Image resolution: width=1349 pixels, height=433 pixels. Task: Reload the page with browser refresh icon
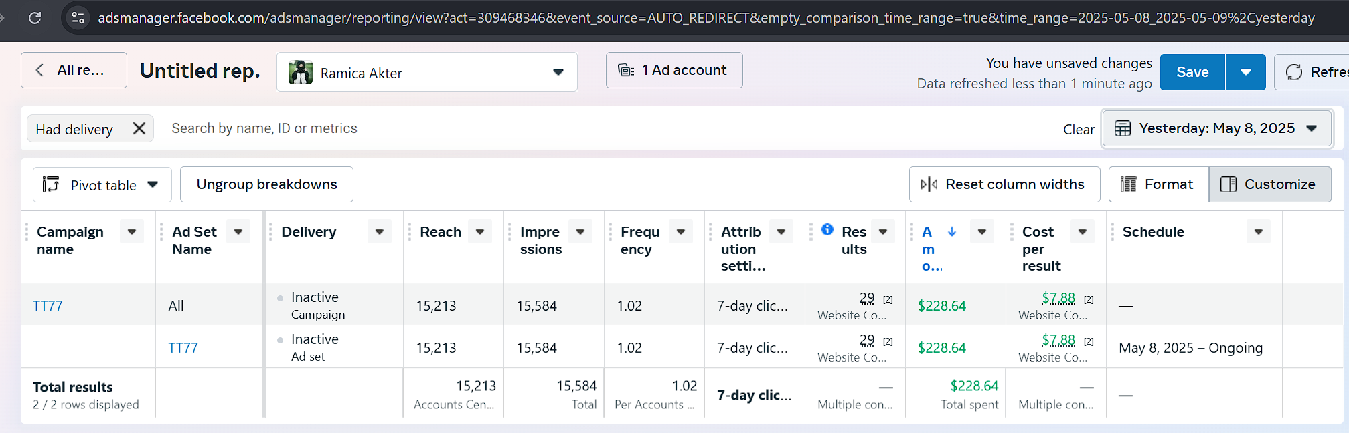[35, 18]
